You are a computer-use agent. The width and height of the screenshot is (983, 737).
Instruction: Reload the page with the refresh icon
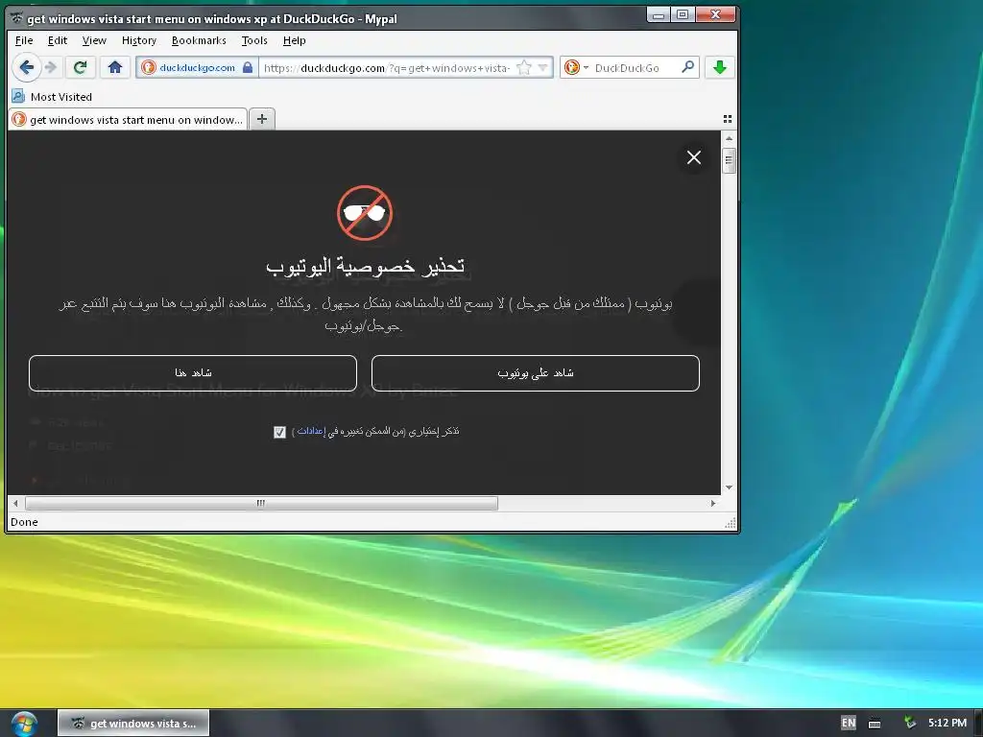(x=80, y=67)
